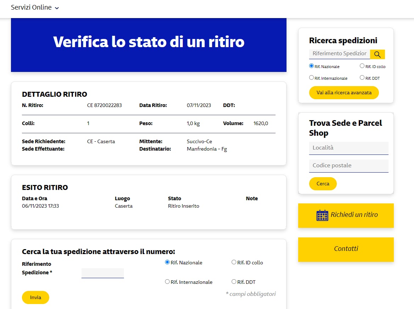This screenshot has width=414, height=309.
Task: Click Vai alla ricerca avanzata button
Action: [x=344, y=93]
